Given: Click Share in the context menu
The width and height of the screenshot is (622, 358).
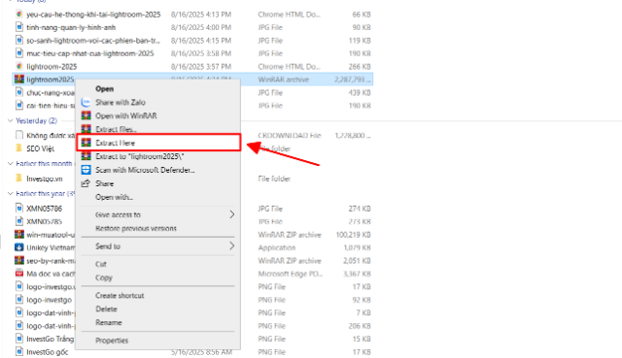Looking at the screenshot, I should point(104,183).
